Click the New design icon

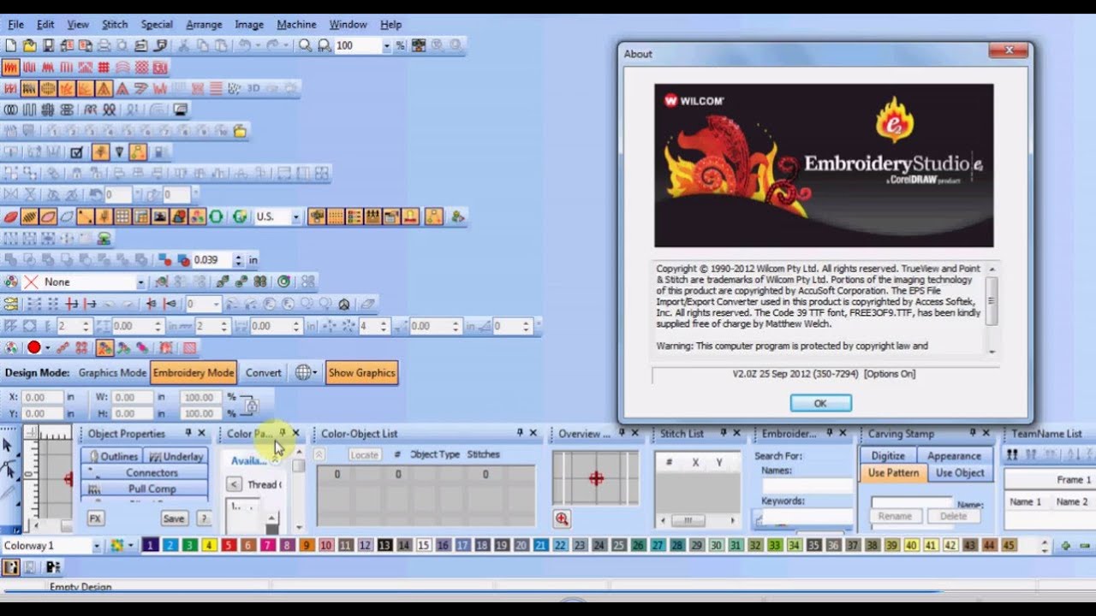click(11, 45)
